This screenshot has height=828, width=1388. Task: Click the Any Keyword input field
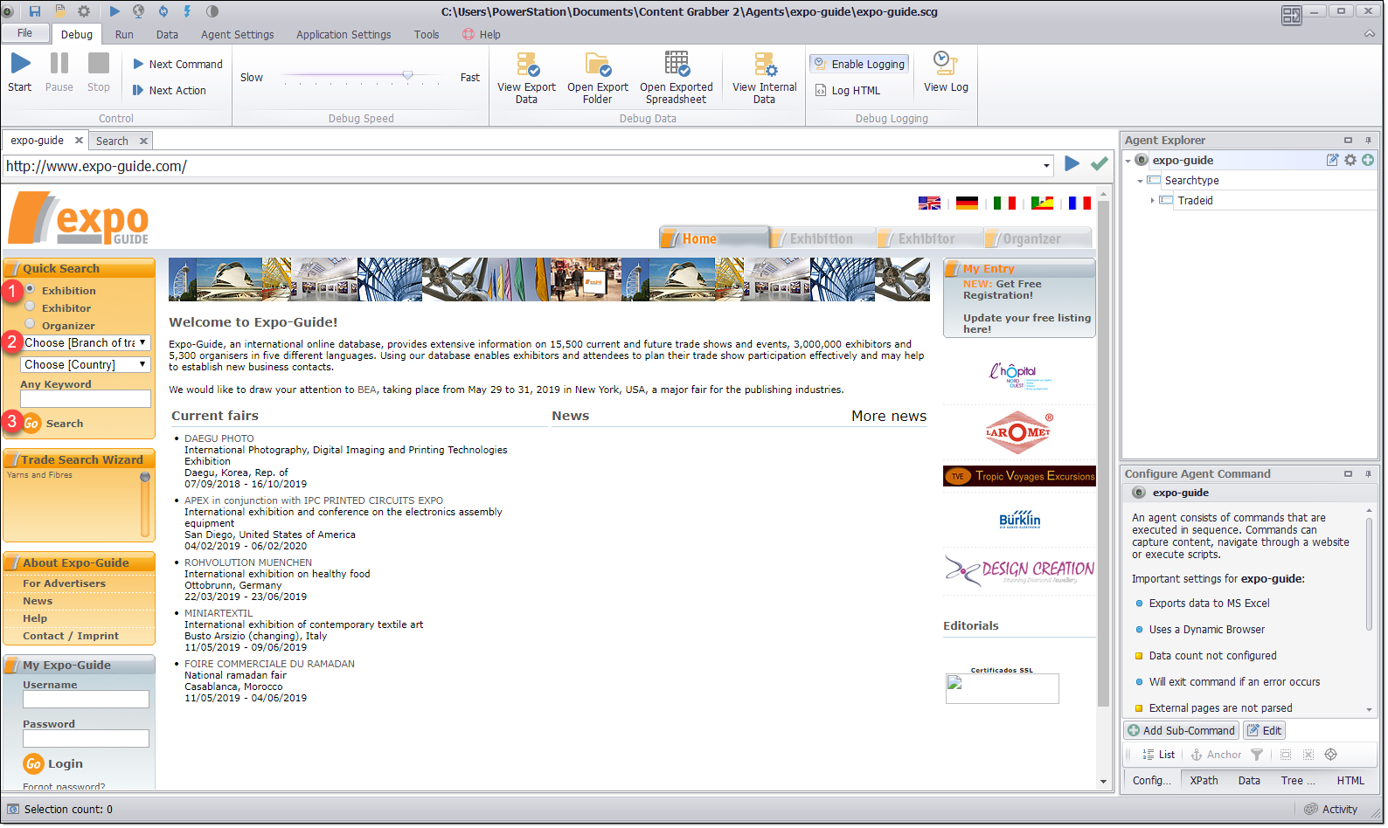pyautogui.click(x=86, y=398)
